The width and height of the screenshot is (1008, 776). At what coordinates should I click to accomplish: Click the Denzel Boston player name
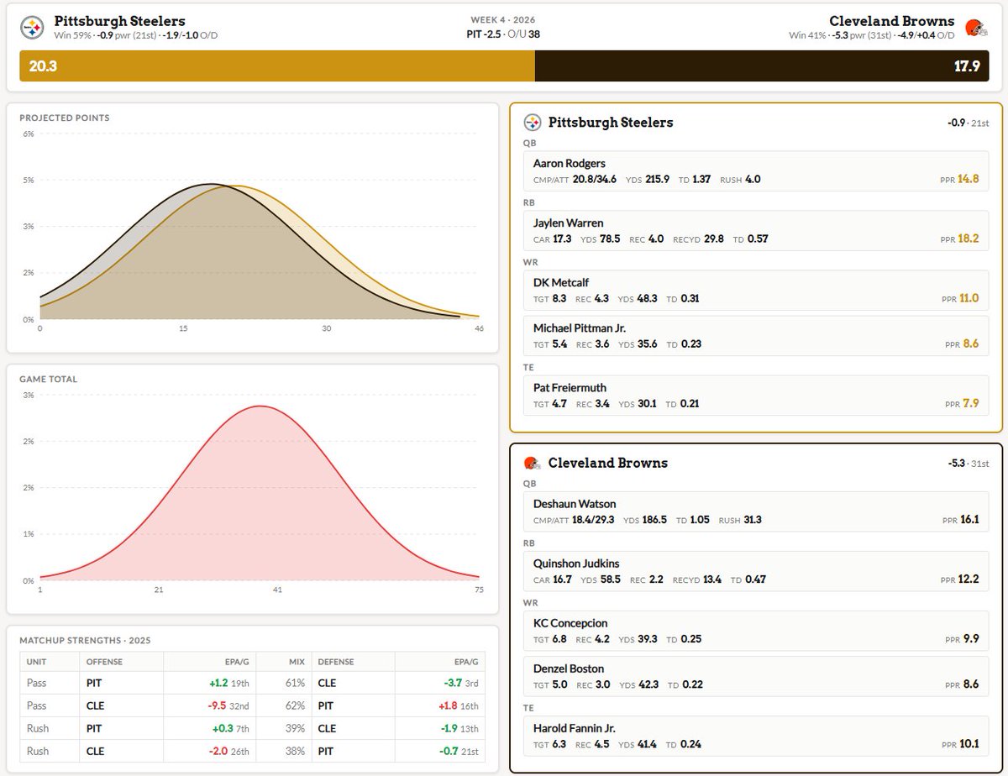(569, 669)
